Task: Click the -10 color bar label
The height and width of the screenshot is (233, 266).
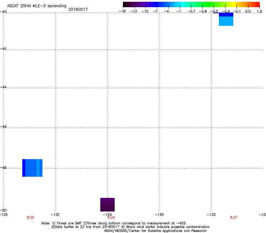Action: tap(145, 11)
